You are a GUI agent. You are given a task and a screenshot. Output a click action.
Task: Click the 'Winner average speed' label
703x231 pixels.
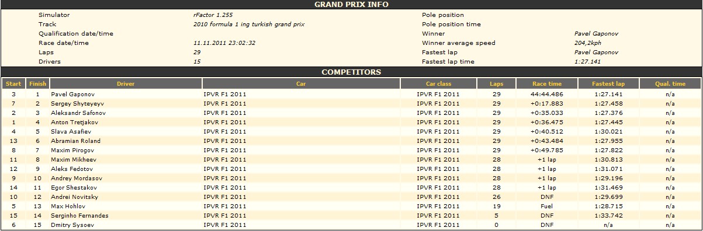tap(458, 43)
